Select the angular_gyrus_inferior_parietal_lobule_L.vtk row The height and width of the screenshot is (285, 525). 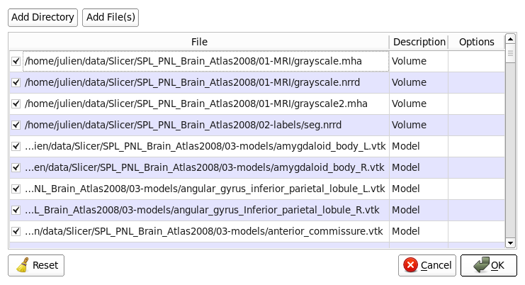pos(205,189)
